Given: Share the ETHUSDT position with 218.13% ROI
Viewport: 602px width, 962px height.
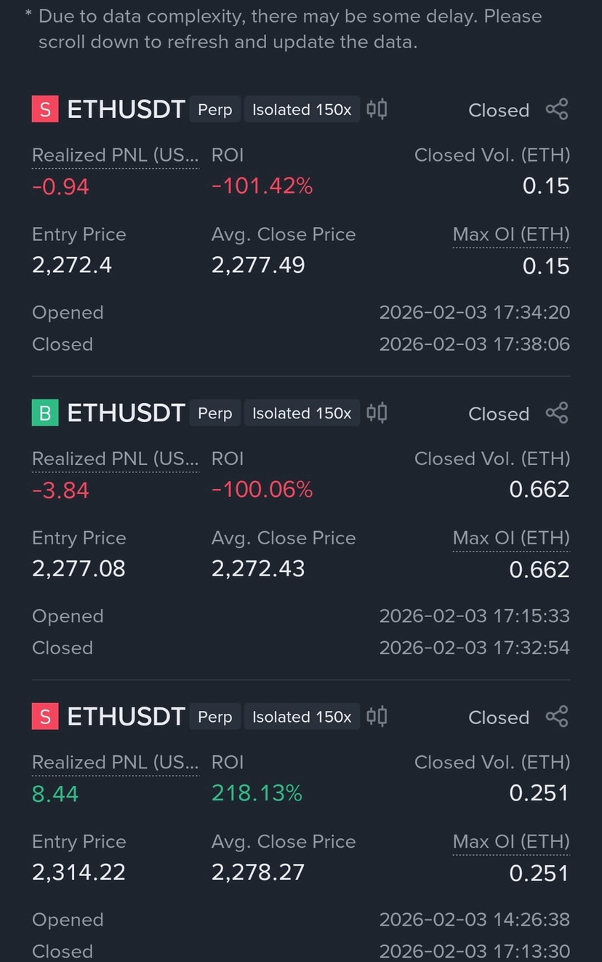Looking at the screenshot, I should point(557,717).
